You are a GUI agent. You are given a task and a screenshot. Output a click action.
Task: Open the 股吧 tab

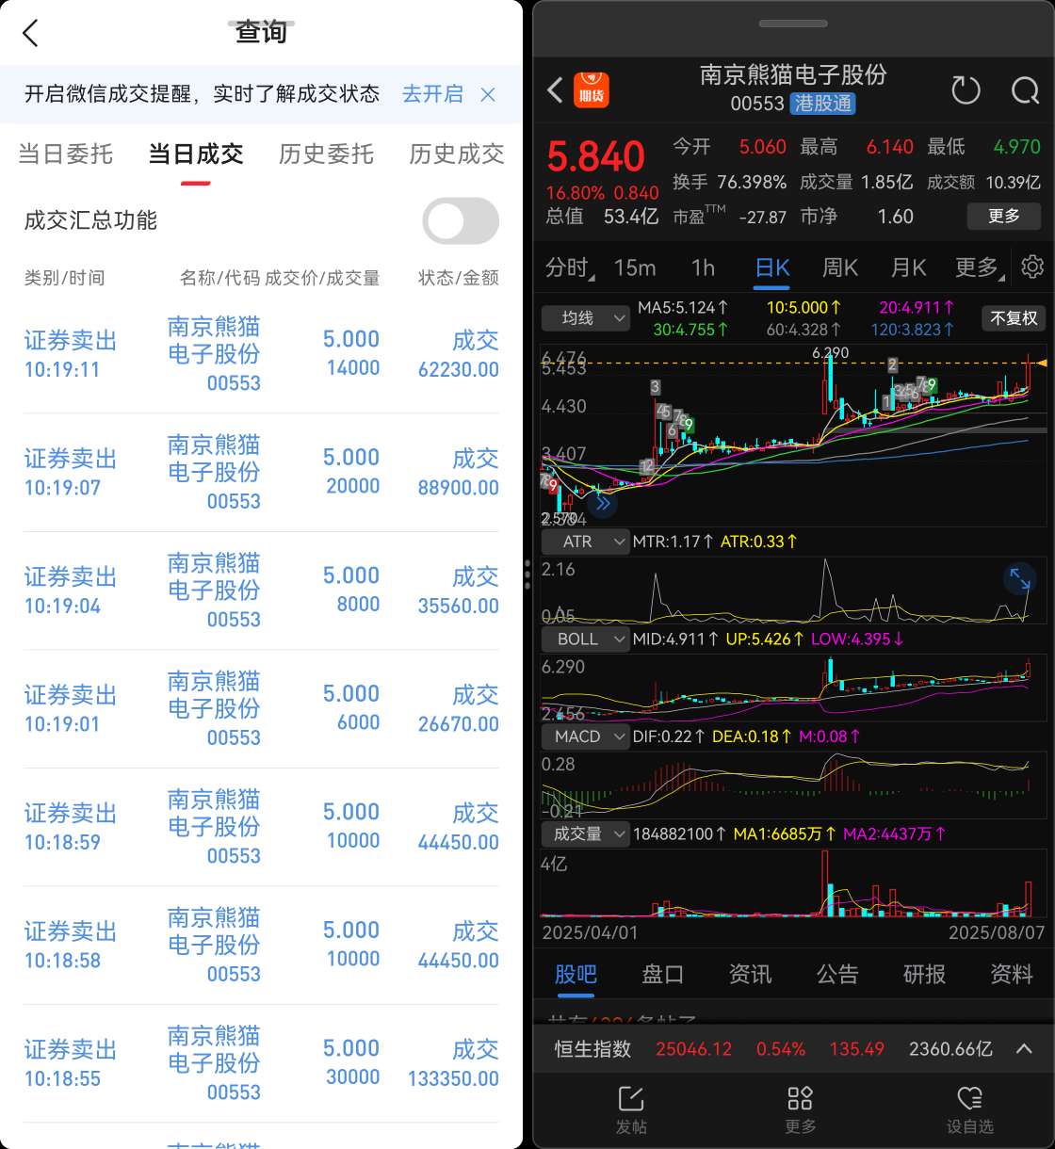pos(575,974)
